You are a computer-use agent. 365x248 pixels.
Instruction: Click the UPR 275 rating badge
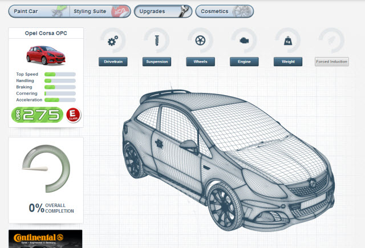pos(37,115)
